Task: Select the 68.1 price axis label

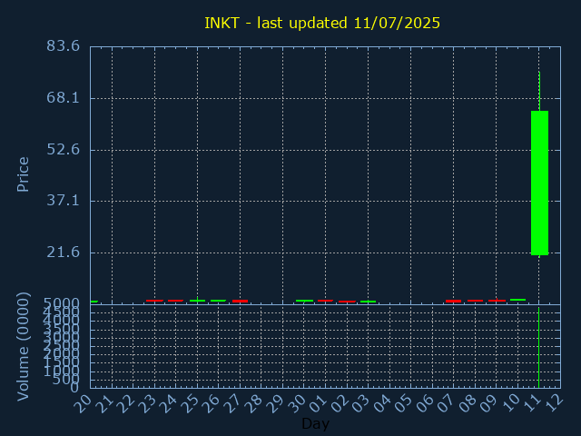Action: pyautogui.click(x=63, y=98)
